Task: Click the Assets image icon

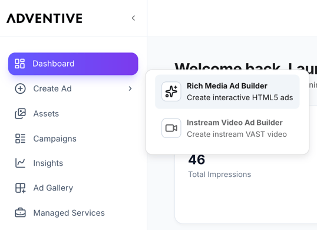Action: click(20, 113)
